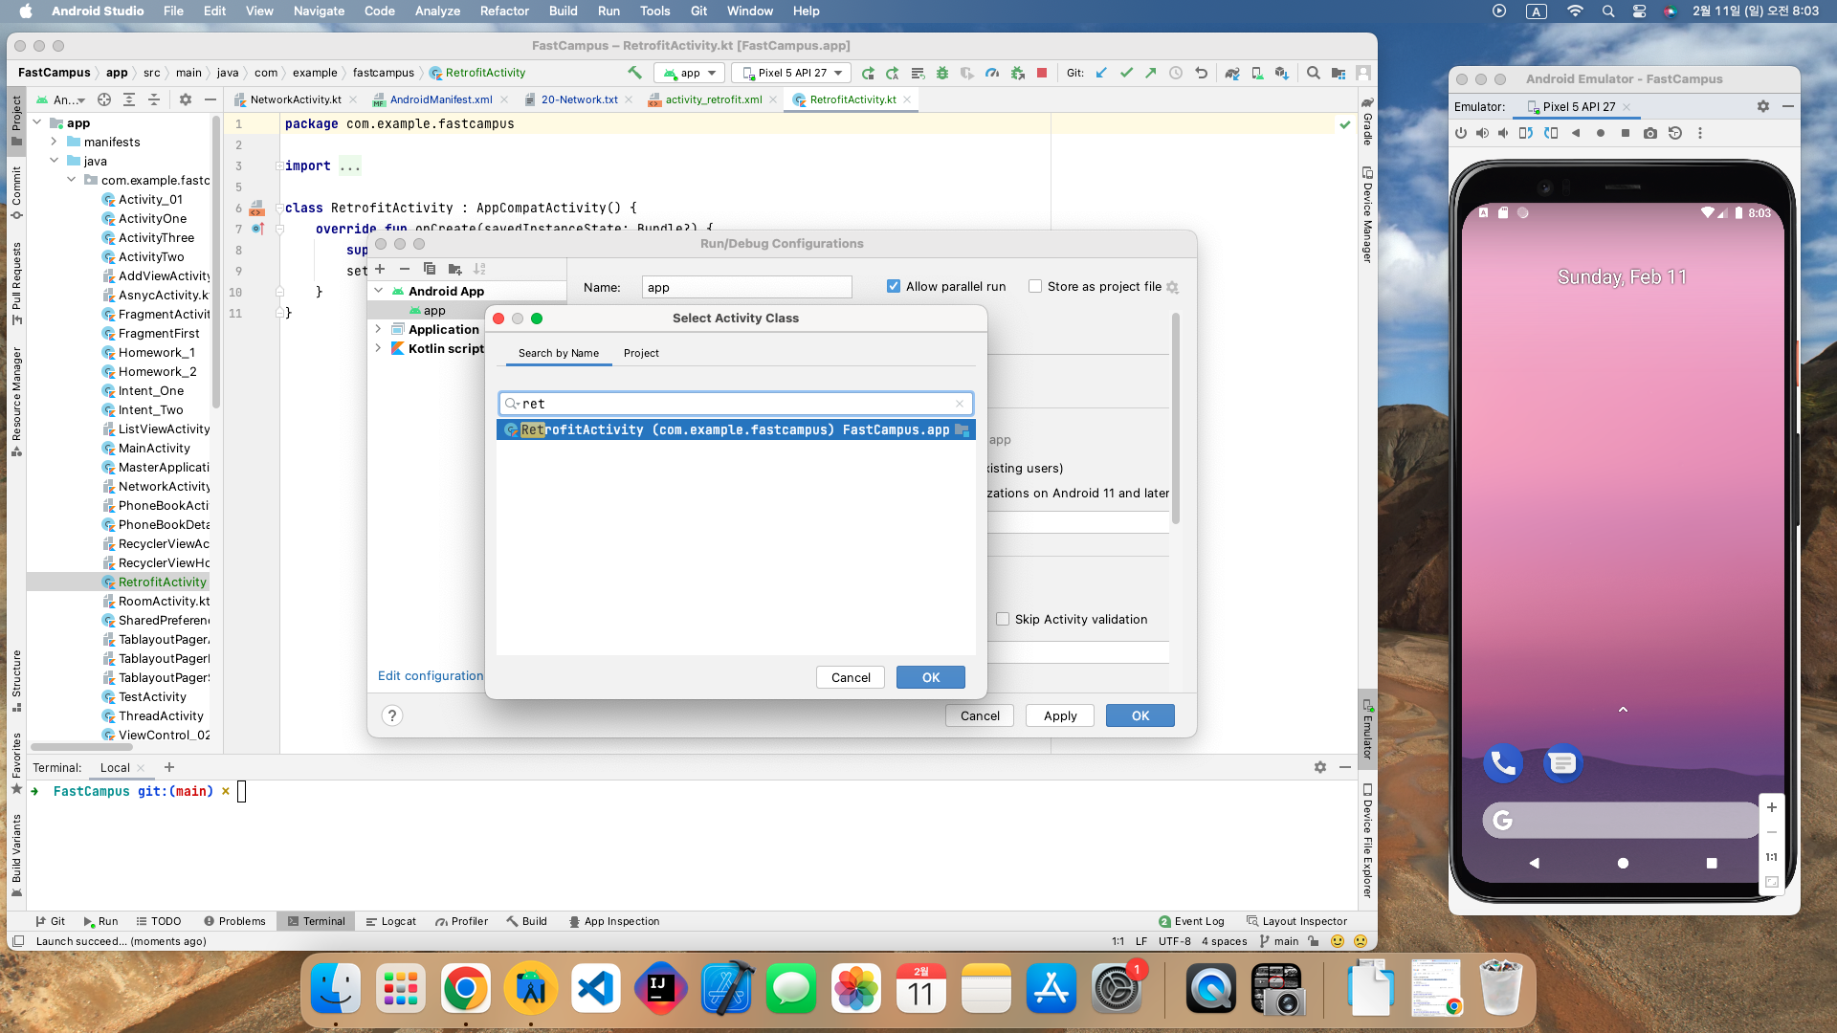Collapse the manifests folder tree node
Viewport: 1837px width, 1033px height.
coord(55,142)
